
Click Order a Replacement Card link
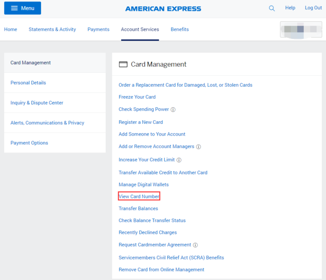click(x=185, y=85)
